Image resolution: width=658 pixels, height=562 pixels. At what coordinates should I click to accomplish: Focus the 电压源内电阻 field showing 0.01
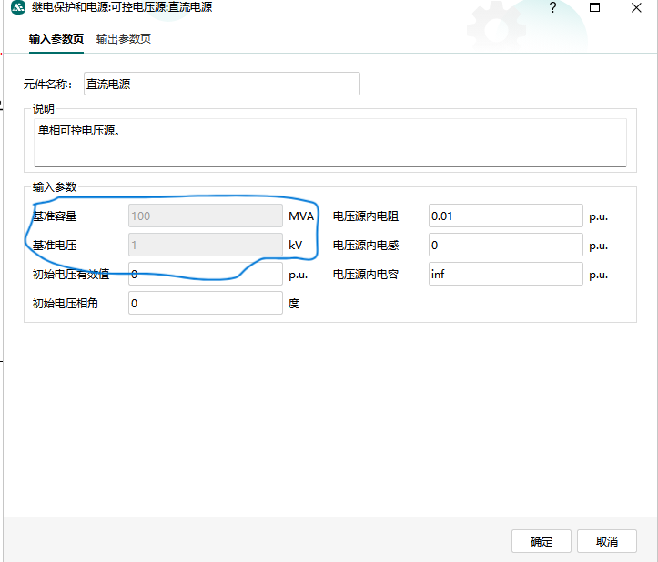(x=504, y=216)
